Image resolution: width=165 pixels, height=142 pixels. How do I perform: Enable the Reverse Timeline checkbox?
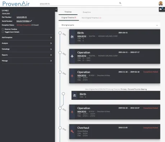coord(3,29)
